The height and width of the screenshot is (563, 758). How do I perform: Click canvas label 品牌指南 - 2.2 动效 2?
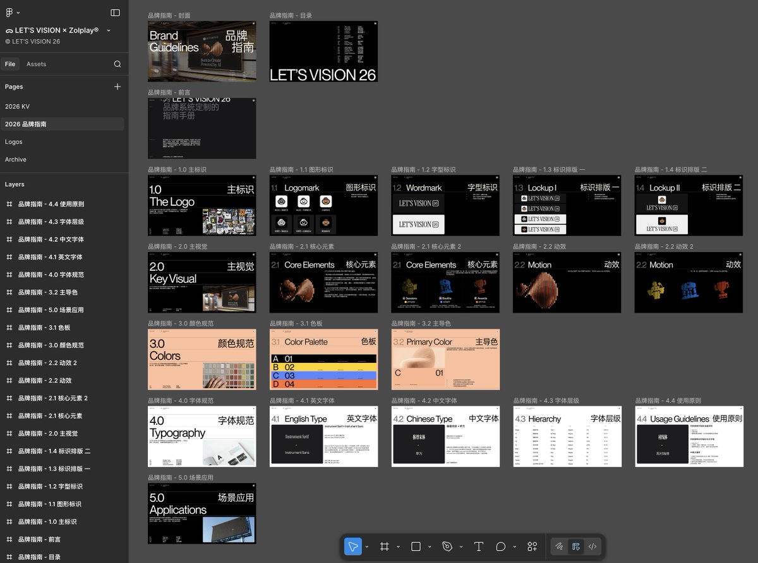pos(664,247)
